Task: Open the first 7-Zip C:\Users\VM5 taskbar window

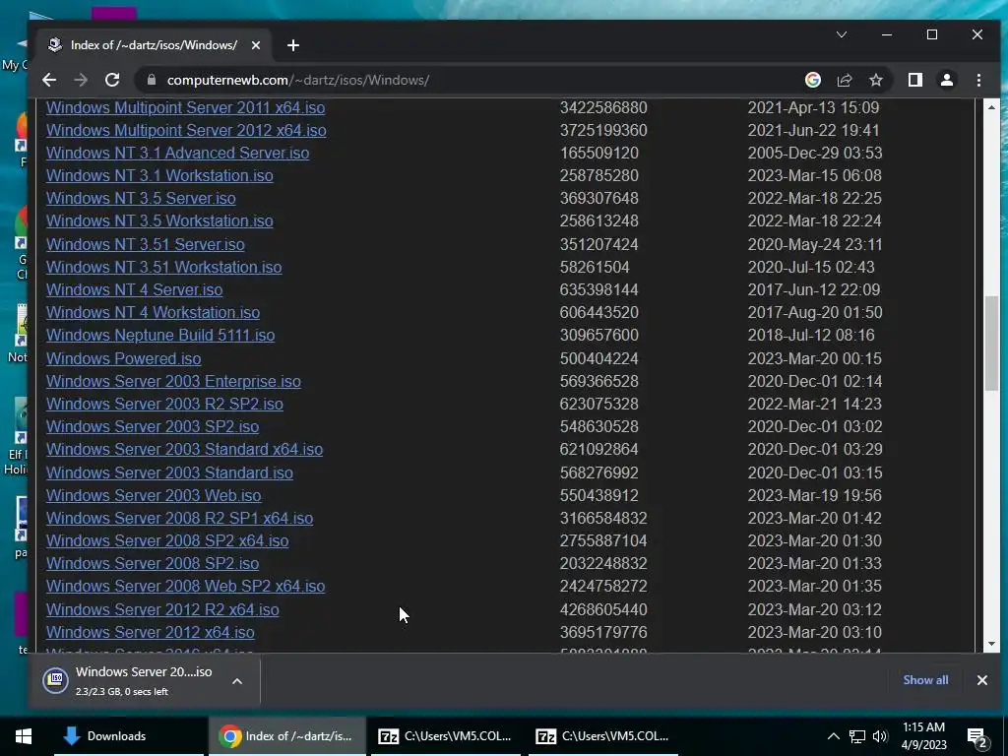Action: pos(445,736)
